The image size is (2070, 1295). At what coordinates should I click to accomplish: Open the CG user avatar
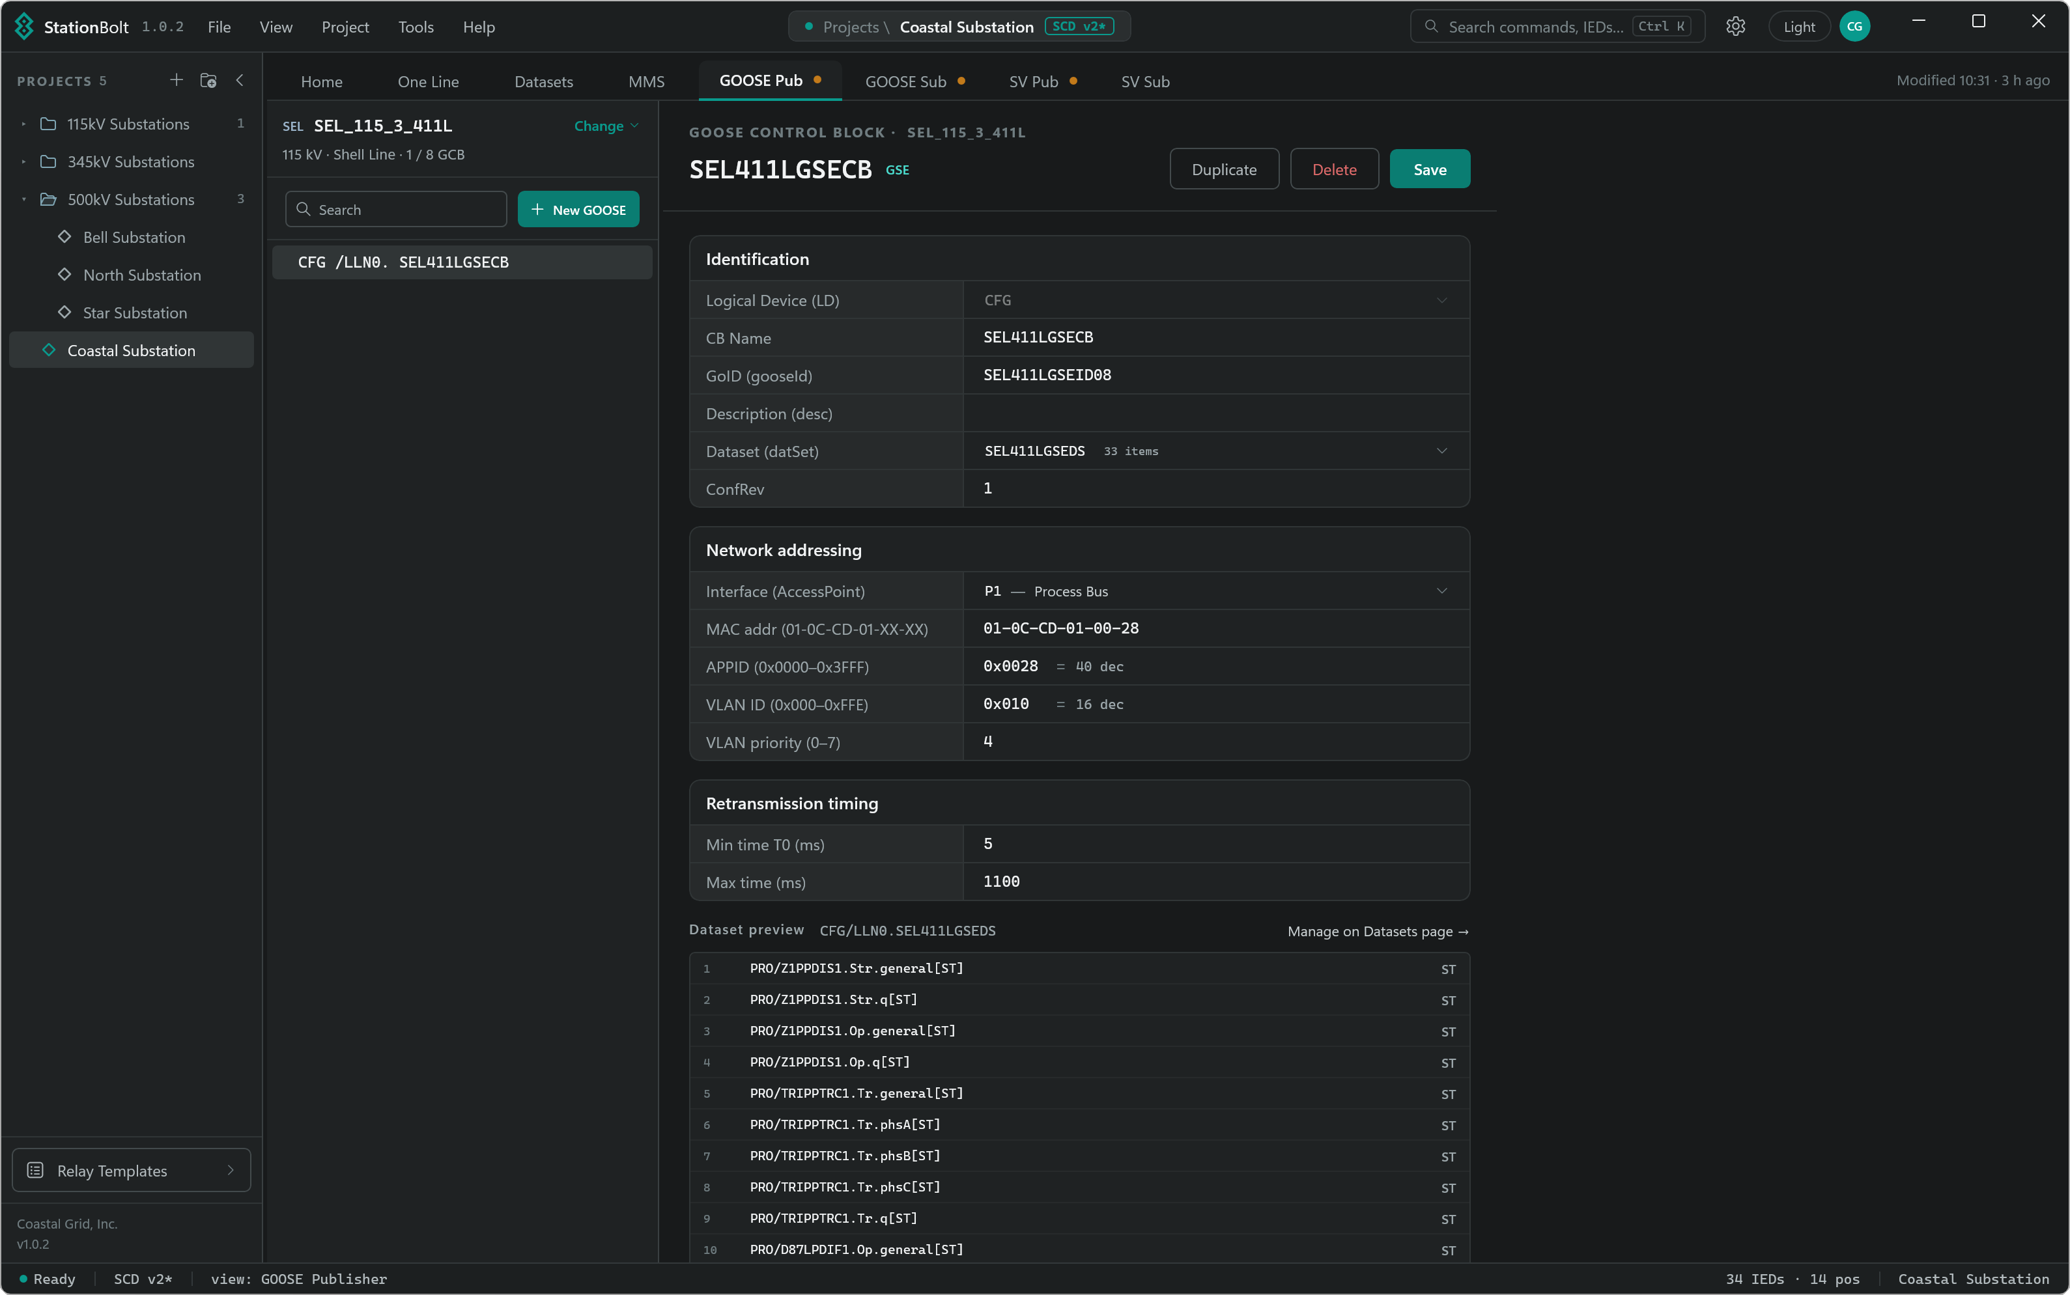(1854, 27)
